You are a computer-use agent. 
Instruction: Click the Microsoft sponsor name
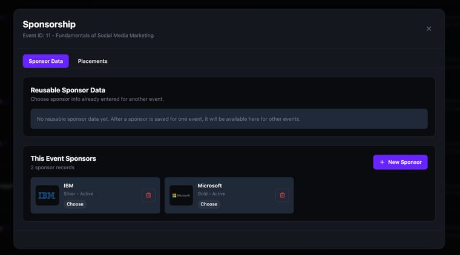(x=210, y=186)
